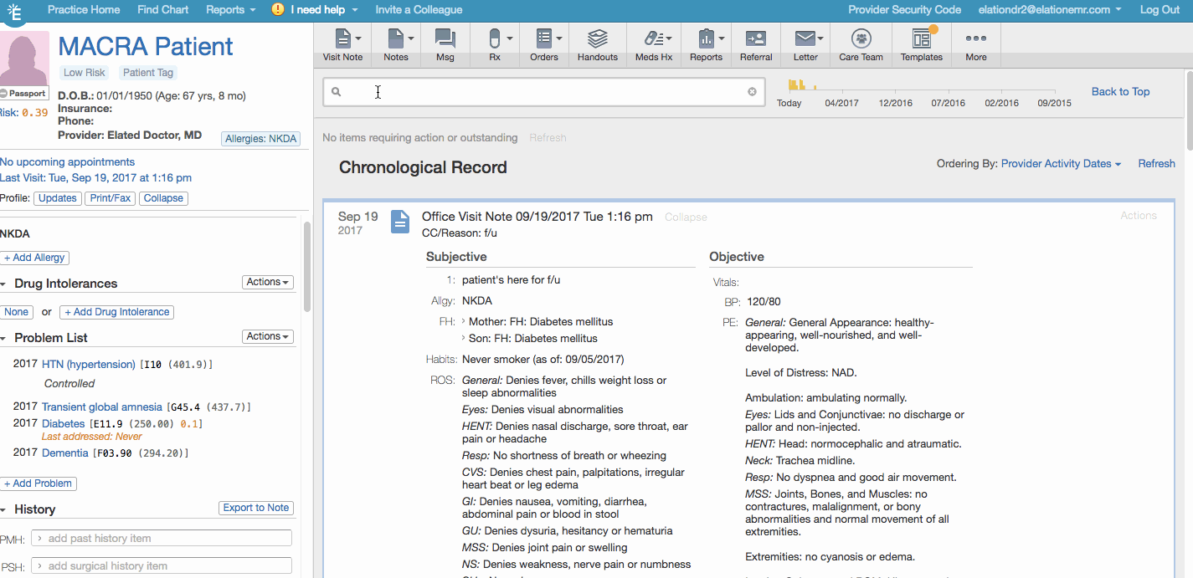Open Drug Intolerances Actions dropdown
The width and height of the screenshot is (1193, 578).
[x=268, y=283]
